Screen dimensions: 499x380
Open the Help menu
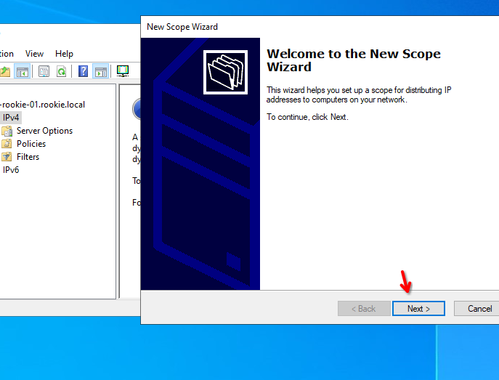click(64, 54)
